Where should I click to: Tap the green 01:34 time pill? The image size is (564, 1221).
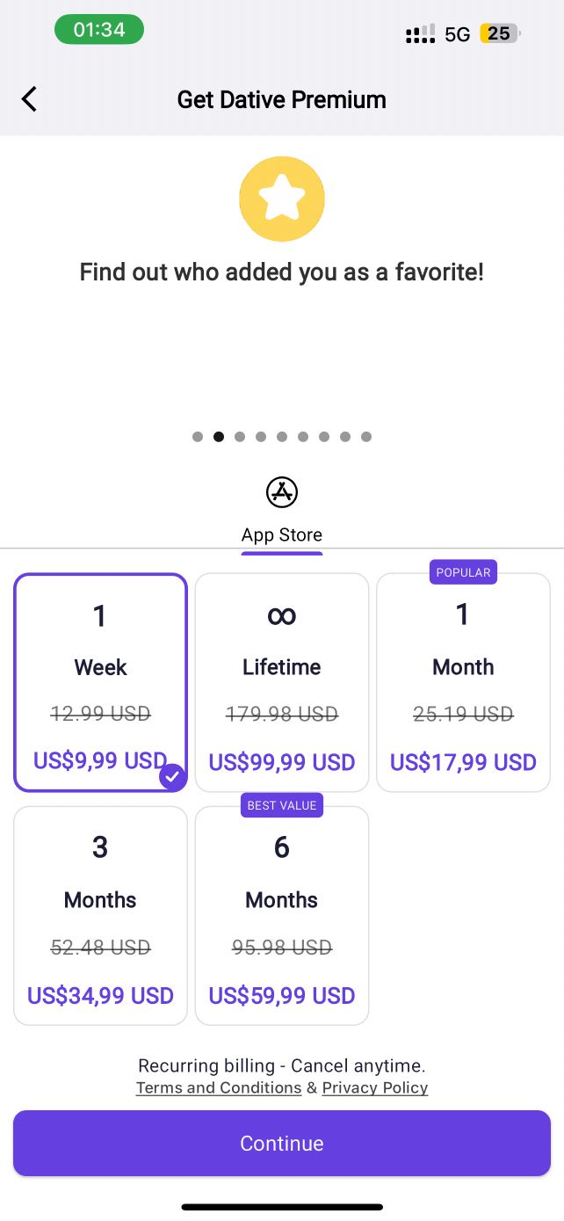(x=99, y=29)
